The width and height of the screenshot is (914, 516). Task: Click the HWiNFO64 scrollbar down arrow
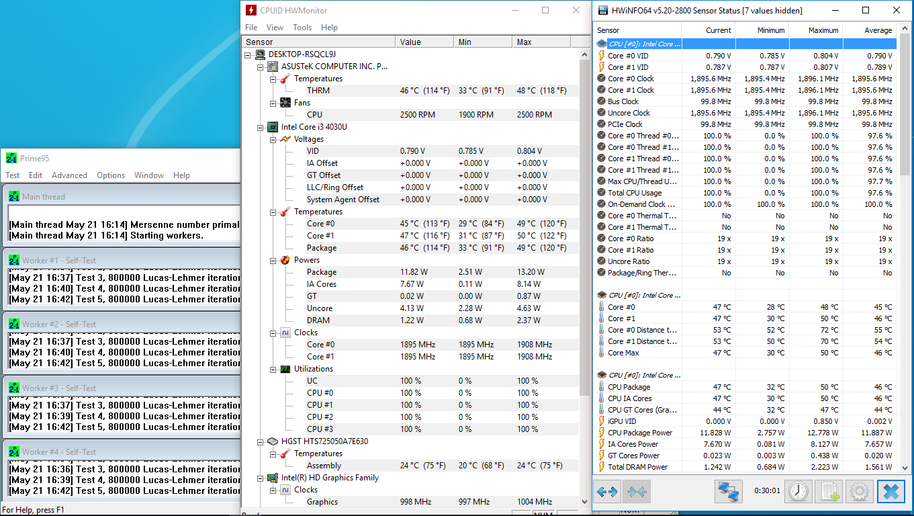(x=905, y=468)
